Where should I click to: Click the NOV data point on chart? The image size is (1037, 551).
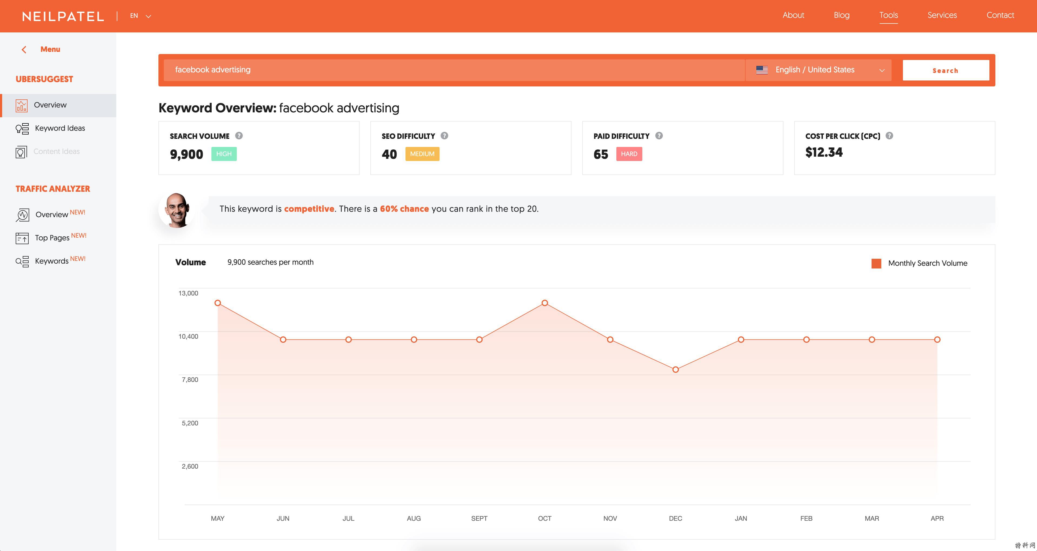pyautogui.click(x=610, y=340)
